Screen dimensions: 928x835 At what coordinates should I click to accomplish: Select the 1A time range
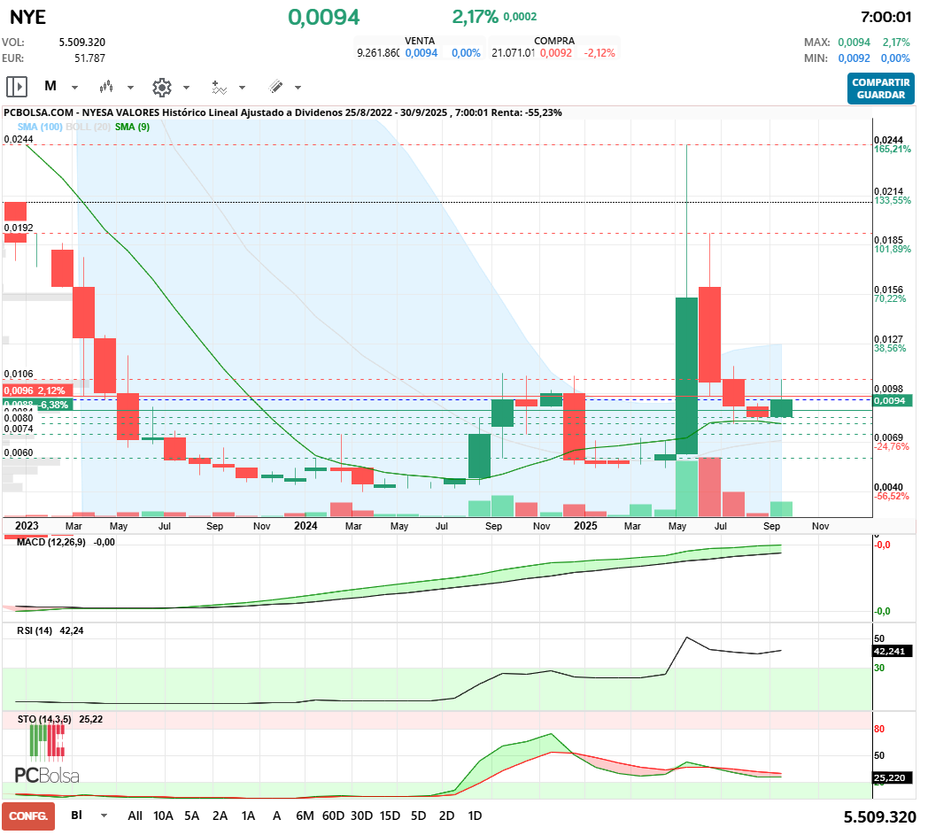coord(249,816)
